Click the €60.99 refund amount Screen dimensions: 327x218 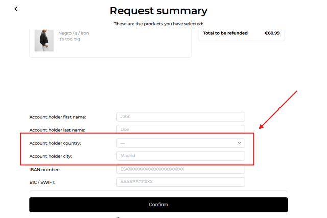coord(272,33)
